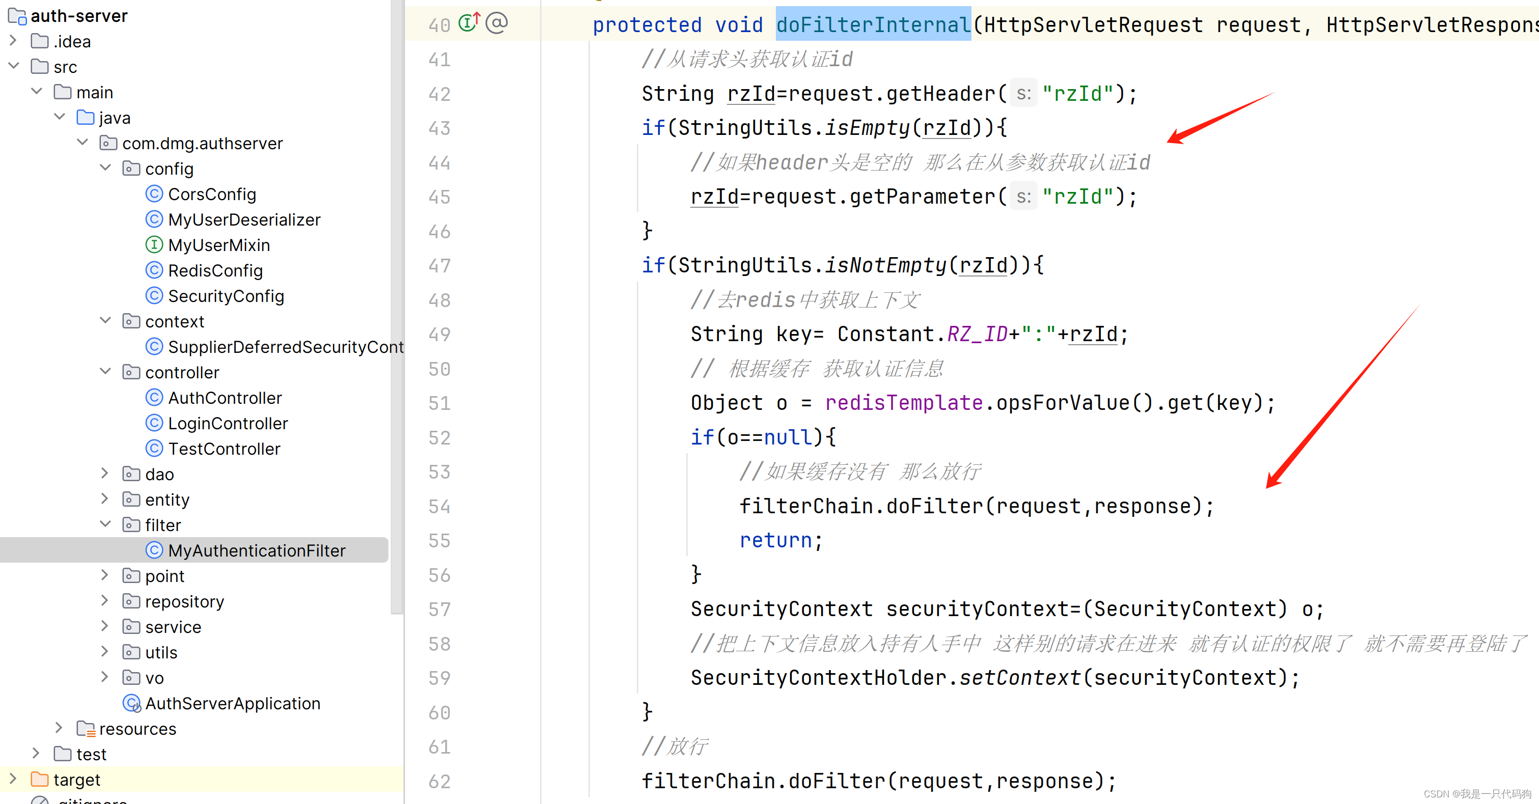Open the RedisConfig class

(x=215, y=270)
